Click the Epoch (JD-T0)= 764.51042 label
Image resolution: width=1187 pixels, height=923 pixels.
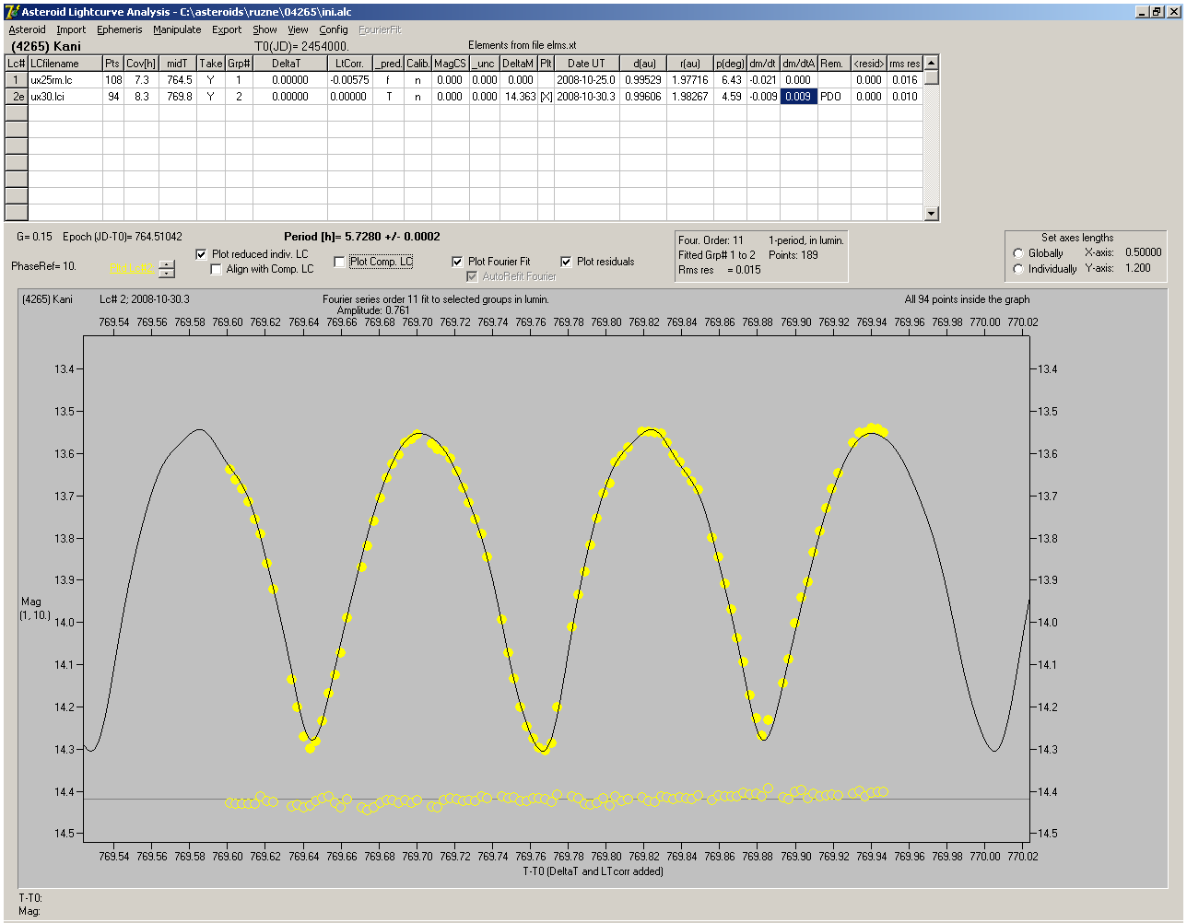tap(123, 237)
